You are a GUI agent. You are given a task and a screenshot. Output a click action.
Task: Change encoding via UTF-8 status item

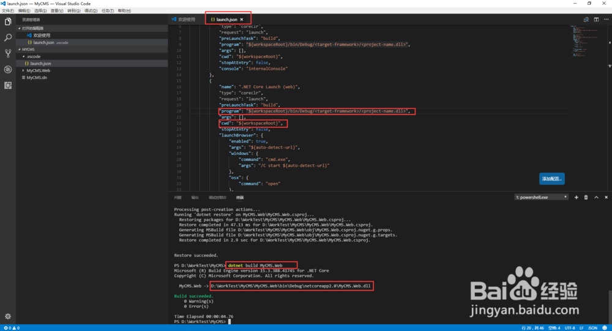coord(570,328)
